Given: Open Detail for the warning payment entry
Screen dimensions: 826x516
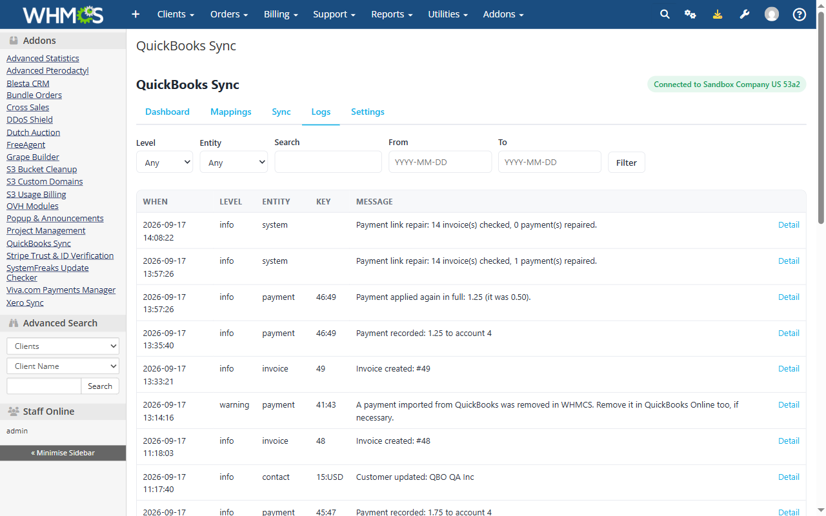Looking at the screenshot, I should [x=789, y=405].
